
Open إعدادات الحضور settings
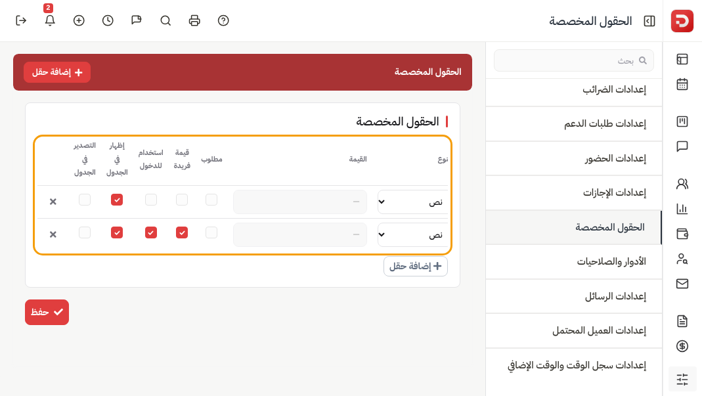(574, 158)
